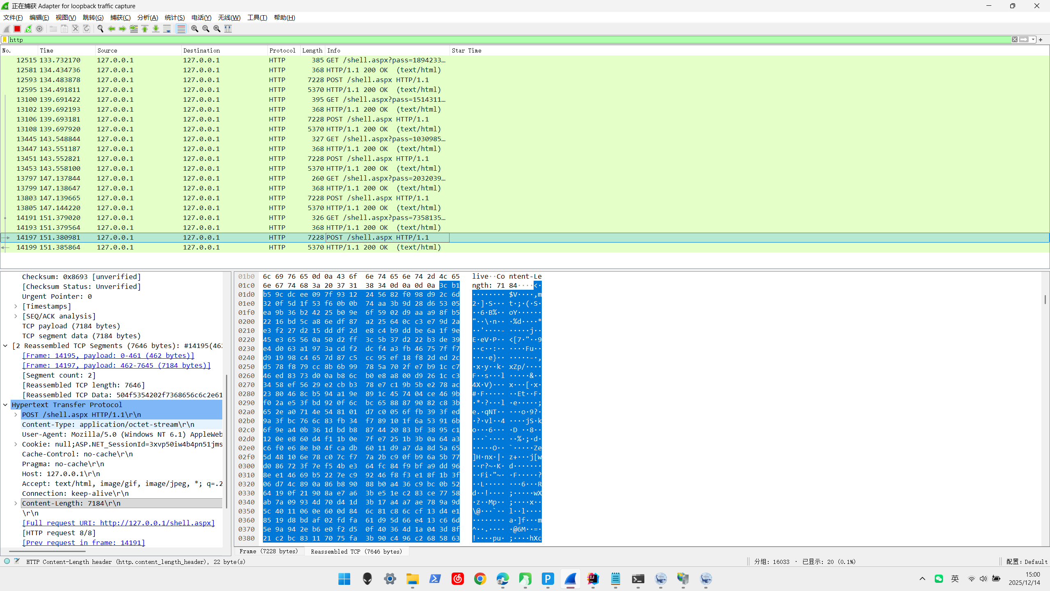The height and width of the screenshot is (591, 1050).
Task: Open the find packet magnifier tool
Action: 100,29
